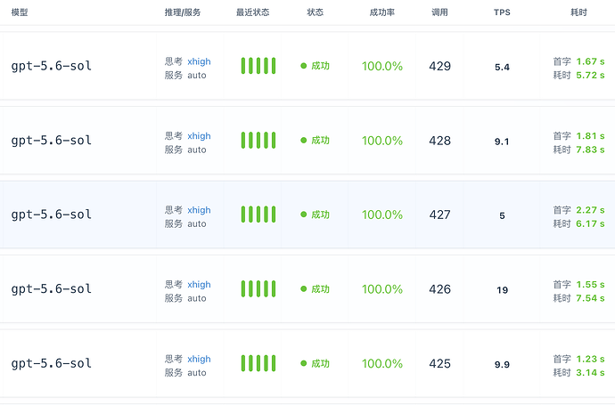Click total duration 5.72 s

click(590, 75)
